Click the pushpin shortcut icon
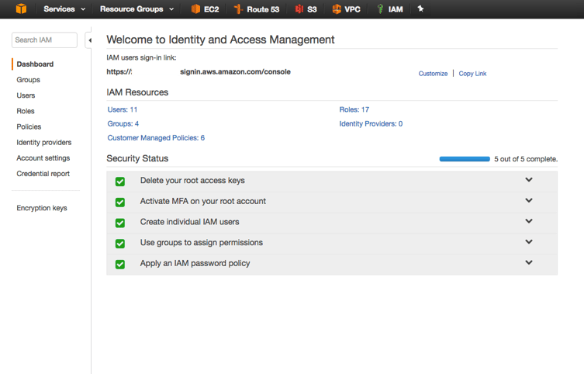The width and height of the screenshot is (584, 374). click(420, 9)
